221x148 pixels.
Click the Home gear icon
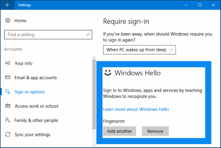click(8, 21)
